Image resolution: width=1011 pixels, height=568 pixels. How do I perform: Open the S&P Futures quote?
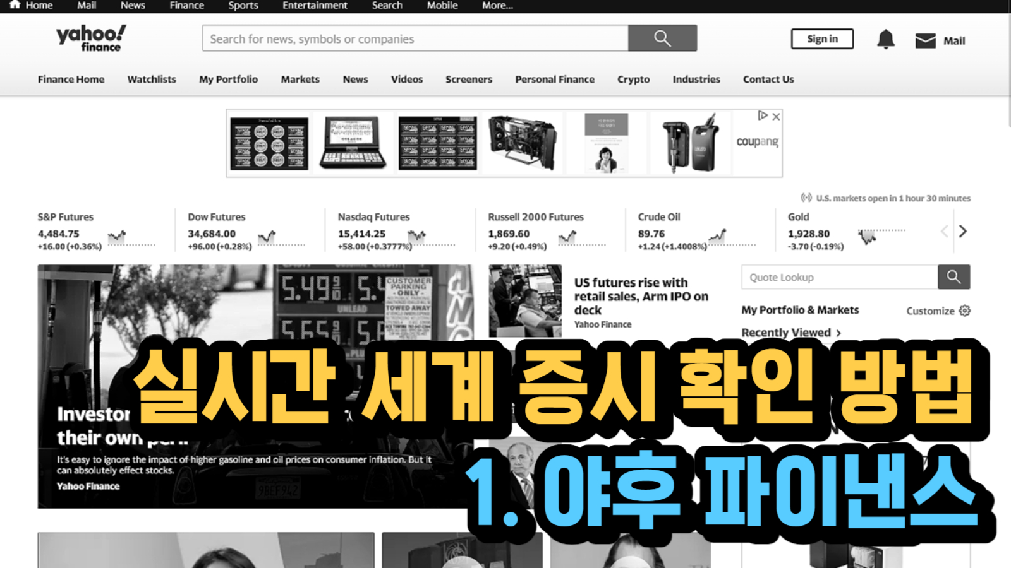coord(65,217)
